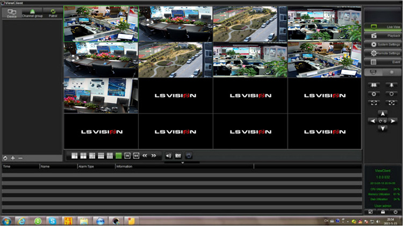
Task: Select the green-bordered active camera tile
Action: click(x=101, y=24)
